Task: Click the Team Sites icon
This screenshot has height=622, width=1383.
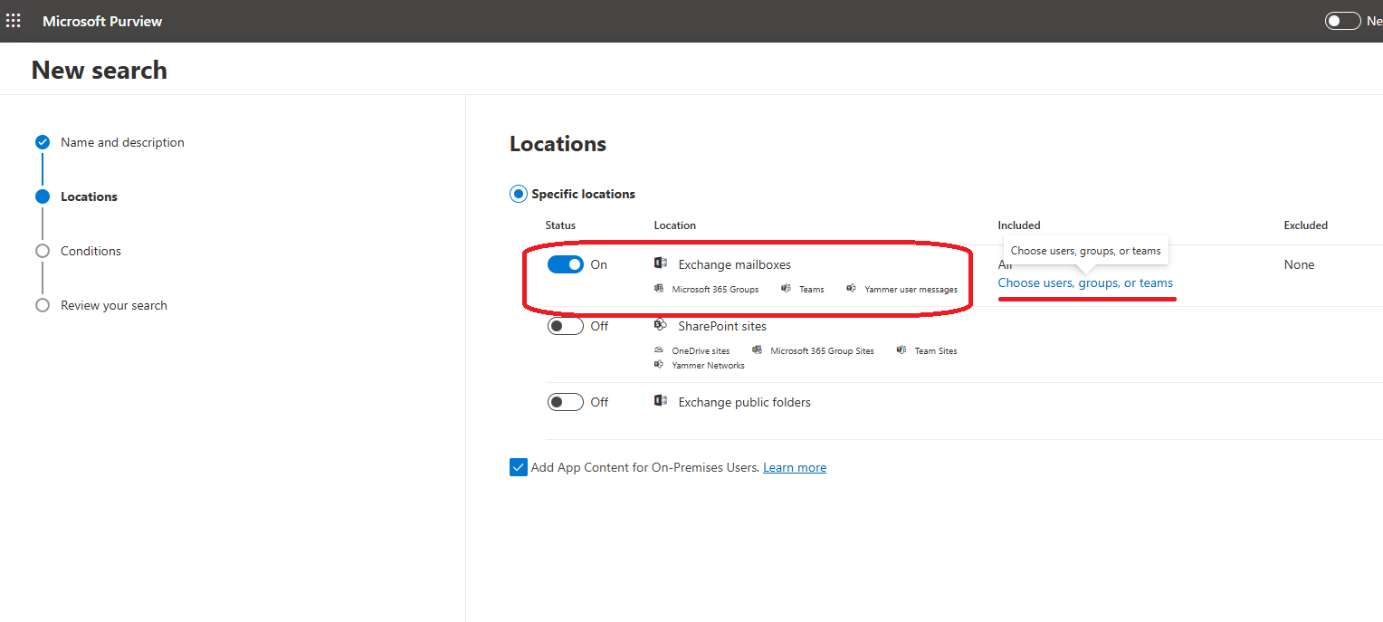Action: point(901,350)
